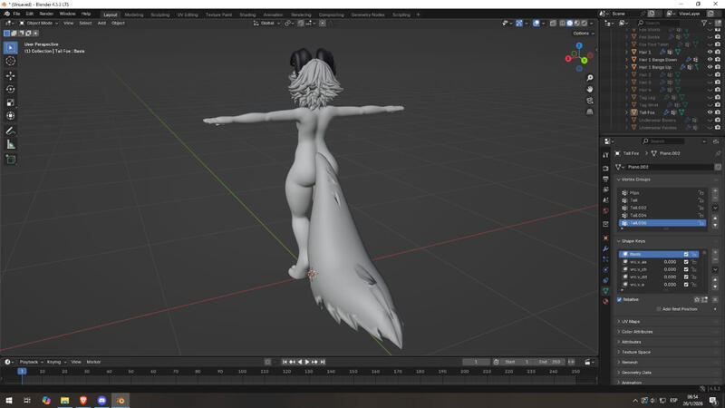Select the Add Cube tool
725x408 pixels.
pyautogui.click(x=11, y=160)
